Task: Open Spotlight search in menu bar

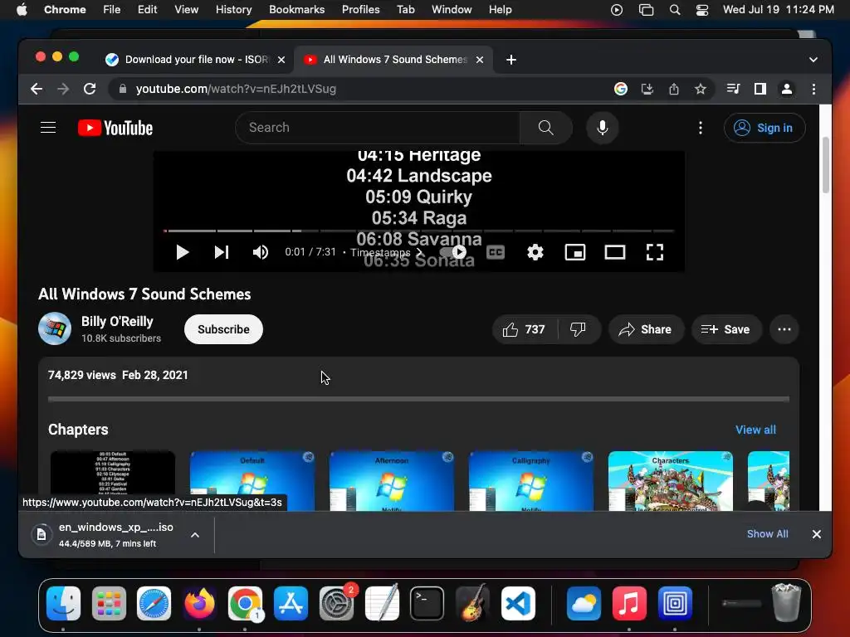Action: pos(674,9)
